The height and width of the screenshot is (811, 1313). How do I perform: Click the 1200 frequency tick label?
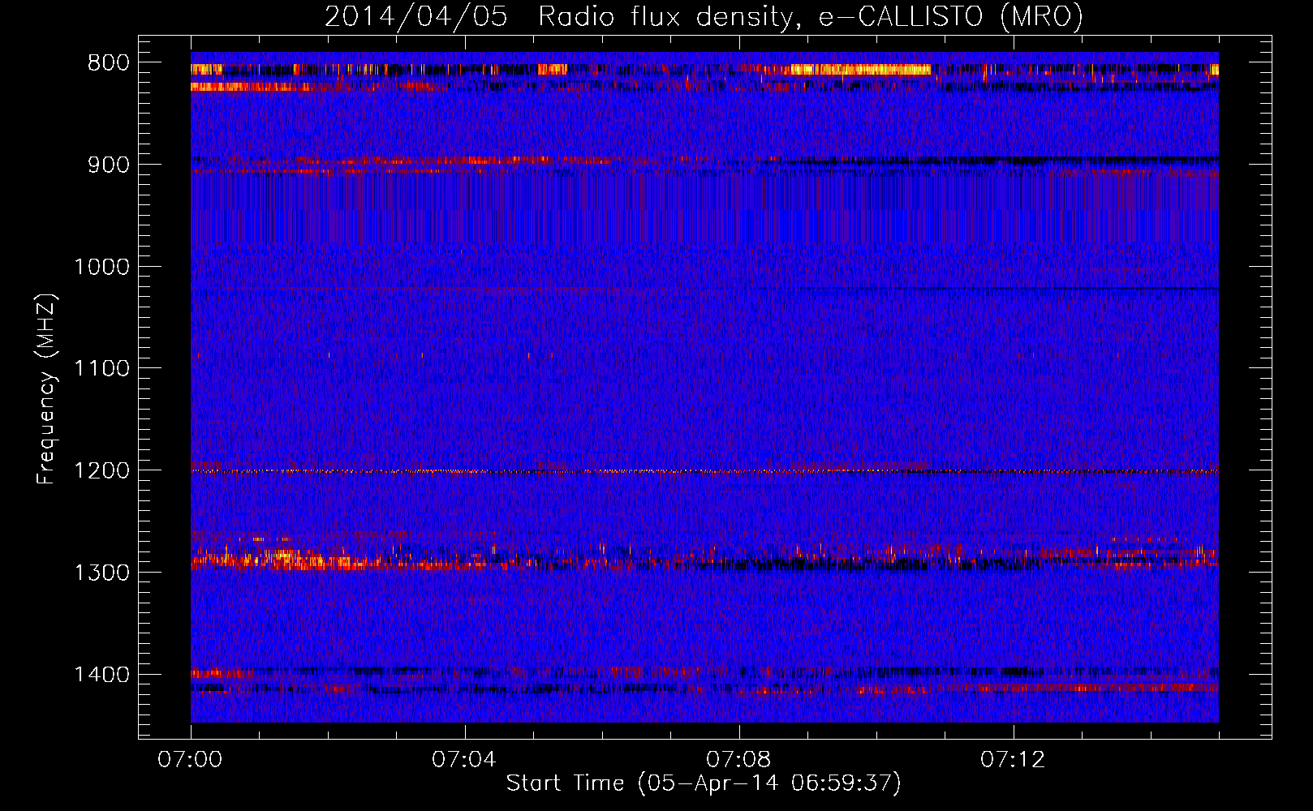coord(102,471)
